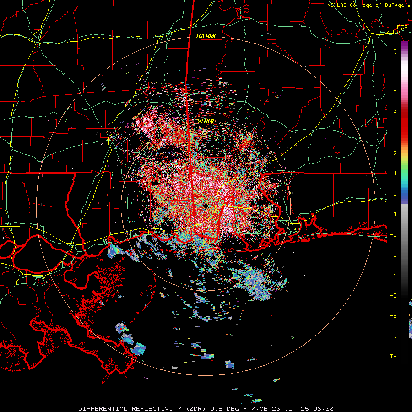
Task: Click the "-4" label on the color scale
Action: [x=393, y=275]
